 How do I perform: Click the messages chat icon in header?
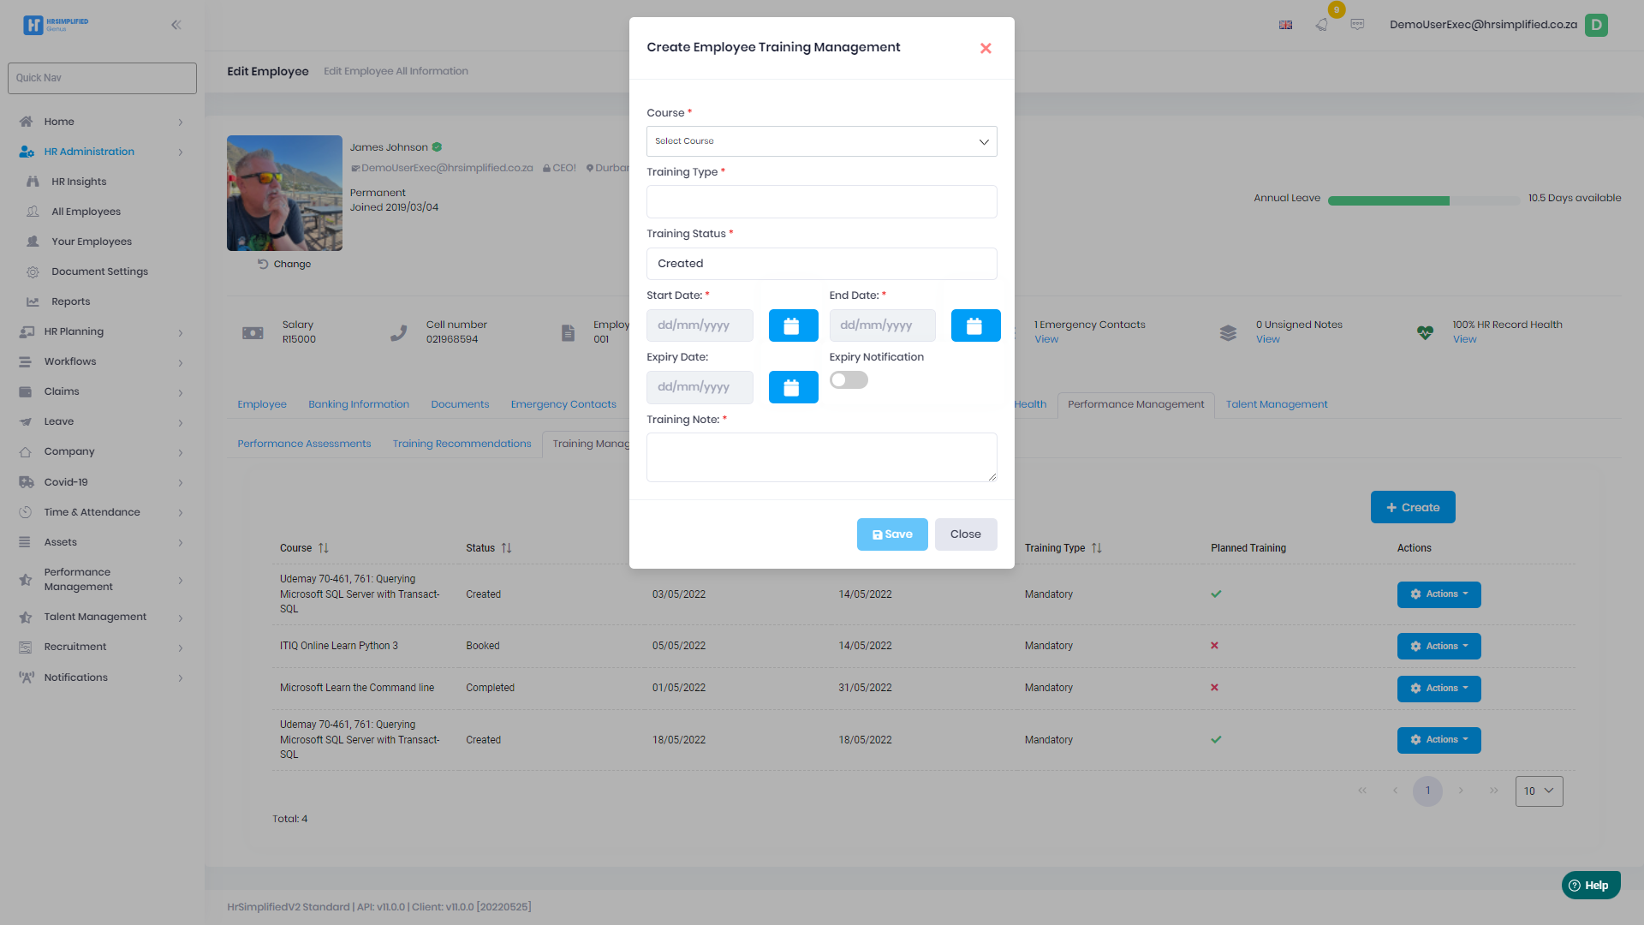click(1357, 25)
